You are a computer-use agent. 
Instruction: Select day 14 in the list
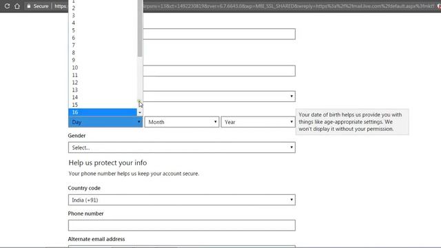[x=103, y=97]
